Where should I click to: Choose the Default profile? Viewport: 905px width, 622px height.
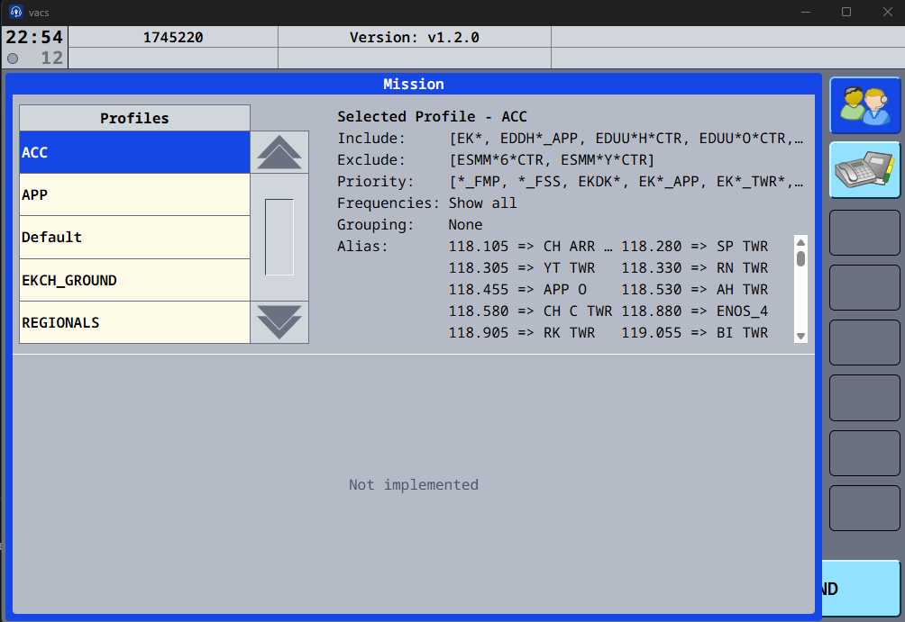134,238
